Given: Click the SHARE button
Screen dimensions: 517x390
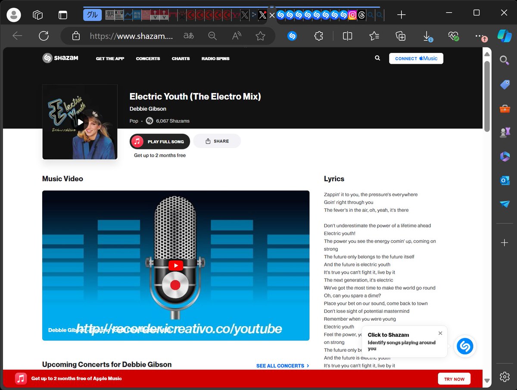Looking at the screenshot, I should 217,141.
